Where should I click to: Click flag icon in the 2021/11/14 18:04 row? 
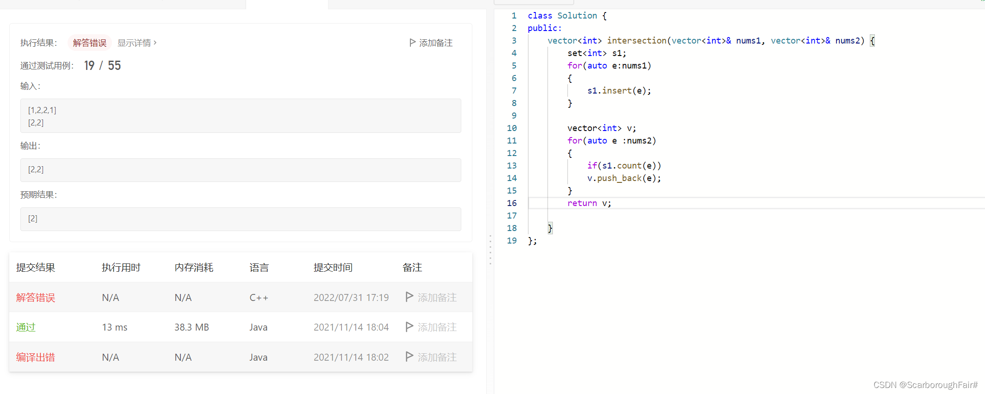point(409,327)
